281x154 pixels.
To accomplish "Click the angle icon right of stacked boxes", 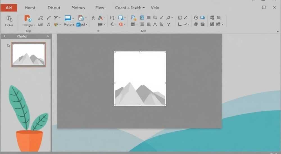I will (x=186, y=17).
